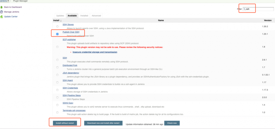This screenshot has height=129, width=275.
Task: Click version 1.30.2 of SSH Slaves
Action: [265, 26]
